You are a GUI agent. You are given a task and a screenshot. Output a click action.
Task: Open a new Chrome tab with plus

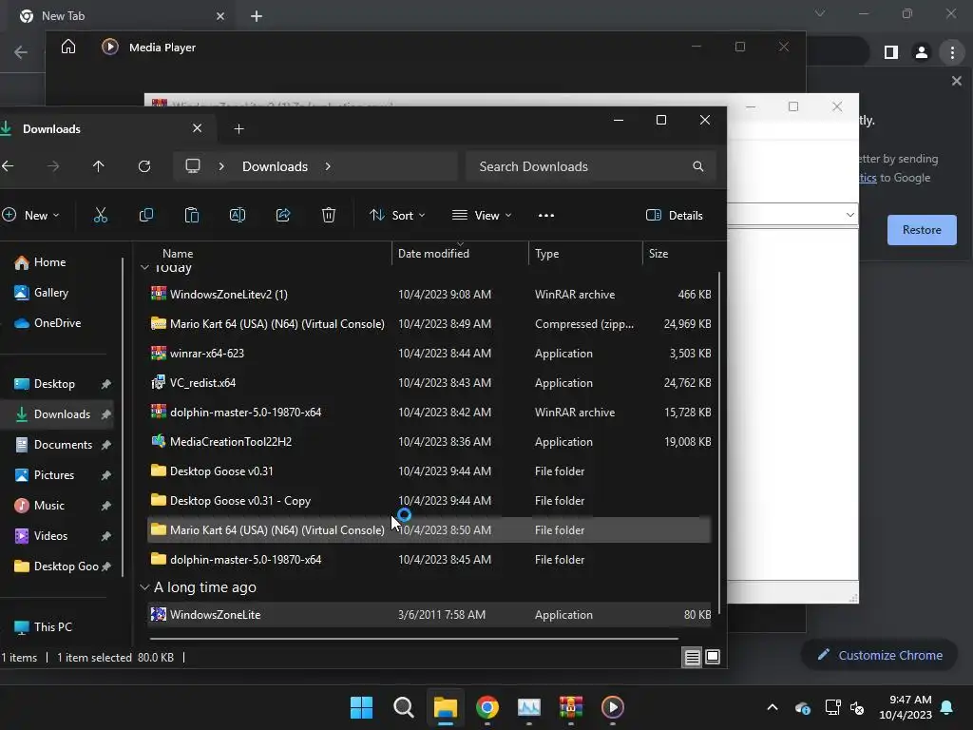point(257,16)
